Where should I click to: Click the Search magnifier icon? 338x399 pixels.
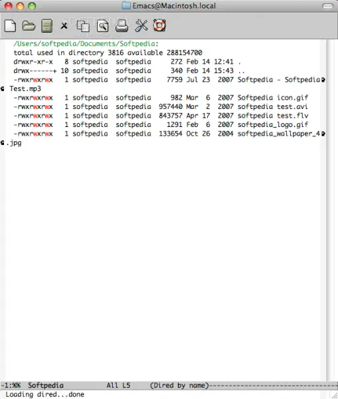102,26
